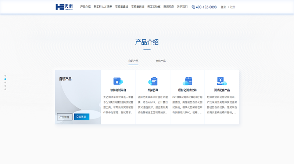This screenshot has width=294, height=164.
Task: Click the 注册 link
Action: [233, 7]
